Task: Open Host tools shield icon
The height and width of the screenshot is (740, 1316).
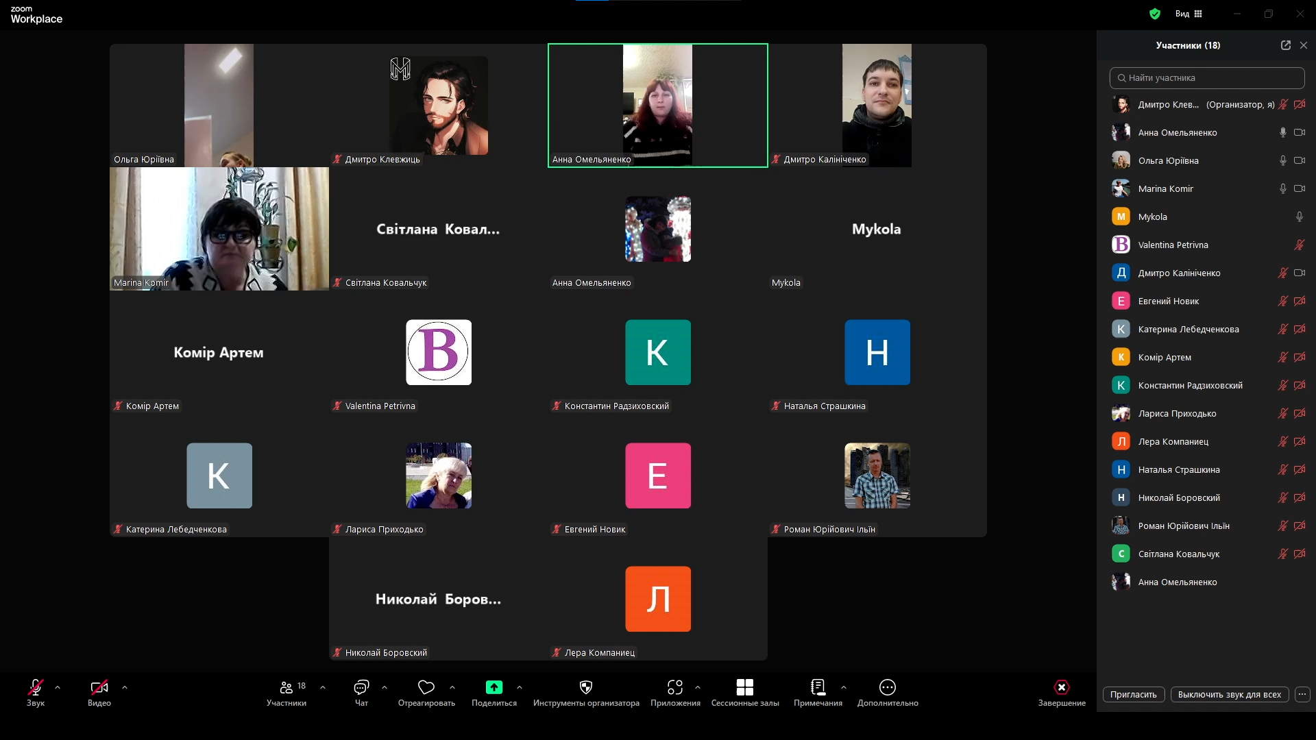Action: (x=586, y=687)
